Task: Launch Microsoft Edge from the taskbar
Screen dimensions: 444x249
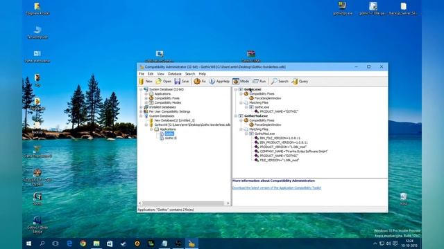Action: tap(69, 243)
